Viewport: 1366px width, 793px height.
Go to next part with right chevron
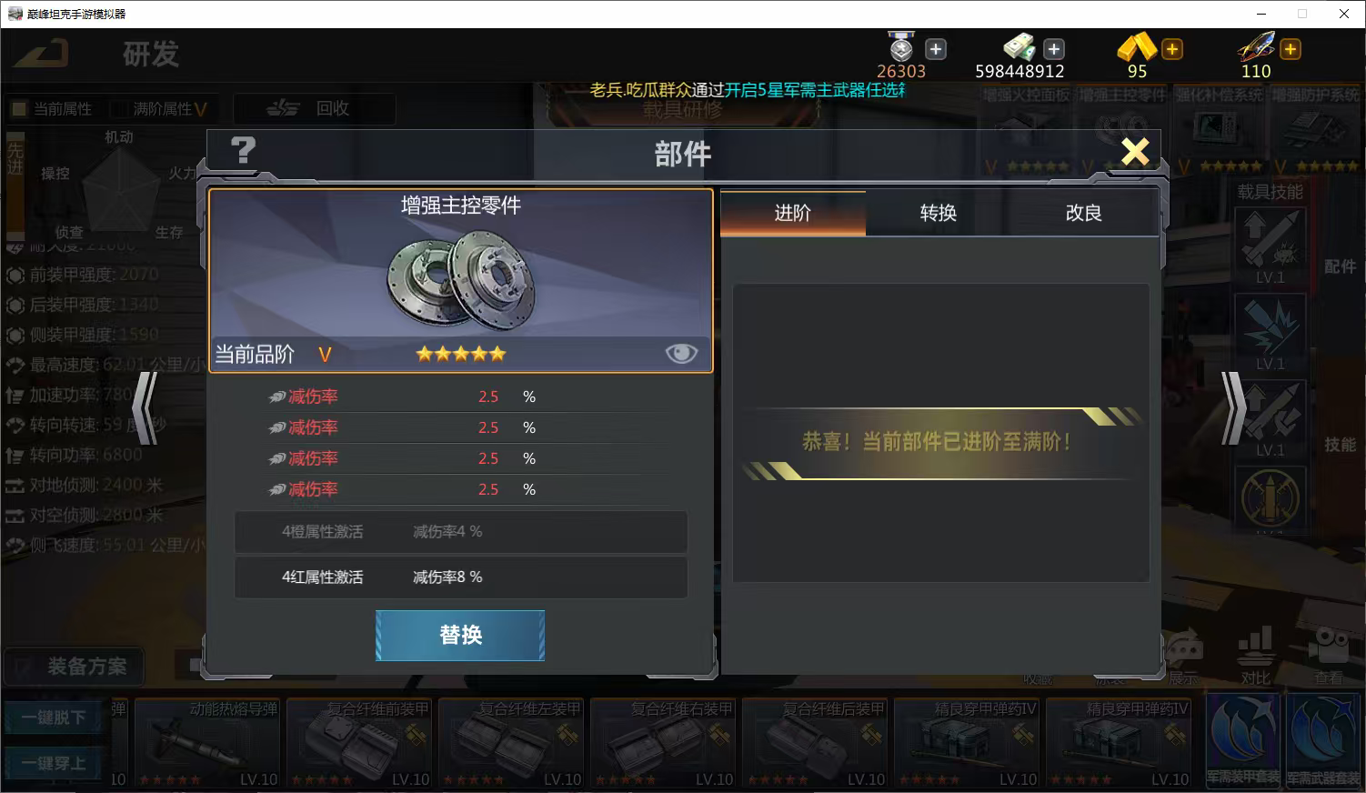pos(1233,407)
